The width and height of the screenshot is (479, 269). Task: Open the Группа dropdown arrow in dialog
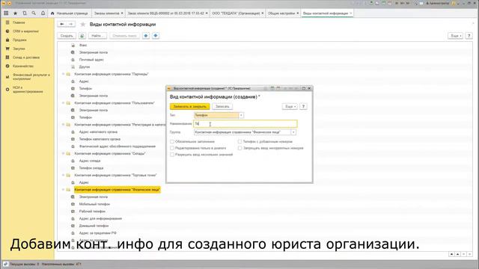click(x=293, y=132)
